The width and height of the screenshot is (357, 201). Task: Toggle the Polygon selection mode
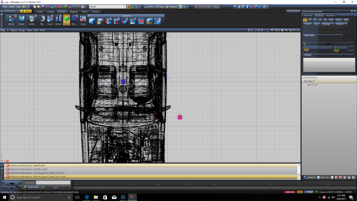pyautogui.click(x=171, y=7)
